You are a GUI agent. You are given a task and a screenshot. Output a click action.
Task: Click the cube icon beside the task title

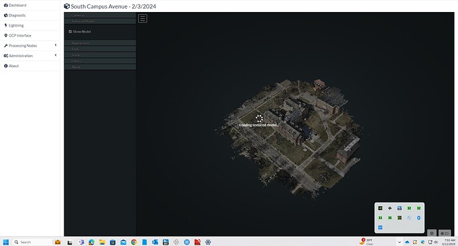[x=67, y=6]
